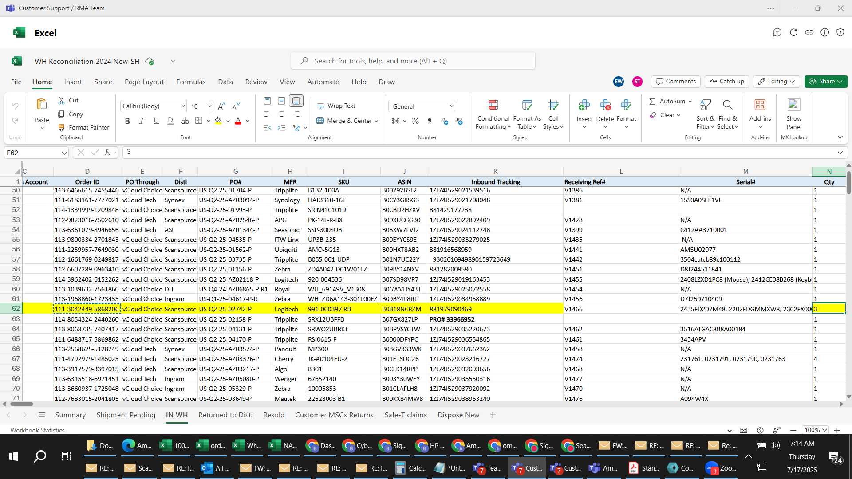Show the MX Lookup panel
This screenshot has height=479, width=852.
794,114
